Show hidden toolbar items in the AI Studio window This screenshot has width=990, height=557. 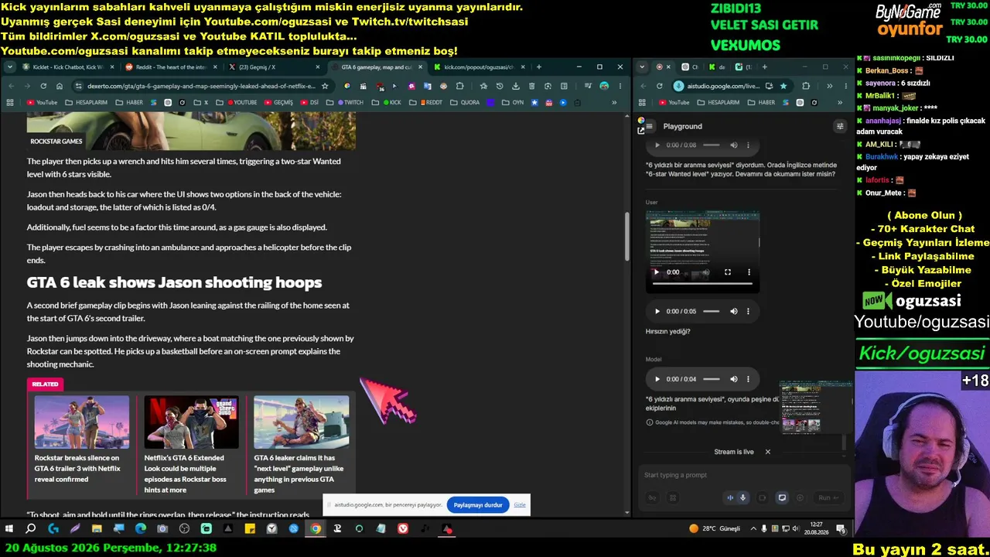pos(829,86)
